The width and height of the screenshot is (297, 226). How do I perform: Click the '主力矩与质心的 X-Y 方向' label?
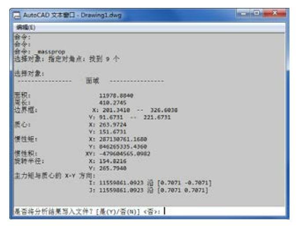coord(55,176)
